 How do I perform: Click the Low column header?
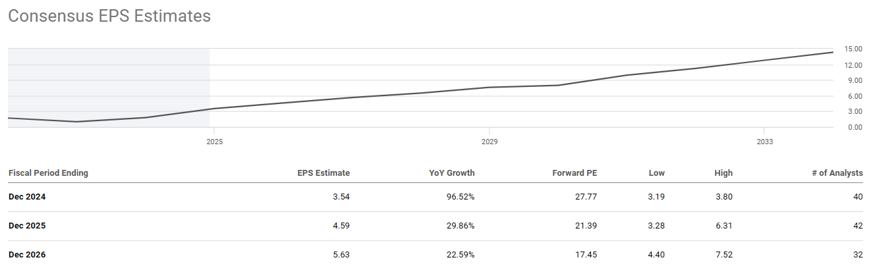[656, 173]
